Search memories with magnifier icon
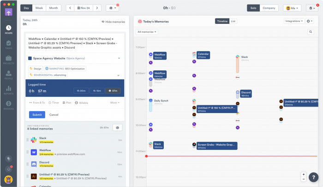323x187 pixels. [311, 32]
